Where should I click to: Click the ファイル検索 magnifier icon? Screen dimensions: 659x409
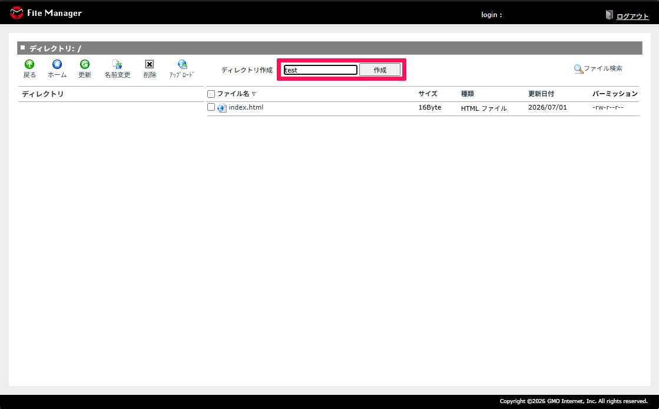(578, 69)
